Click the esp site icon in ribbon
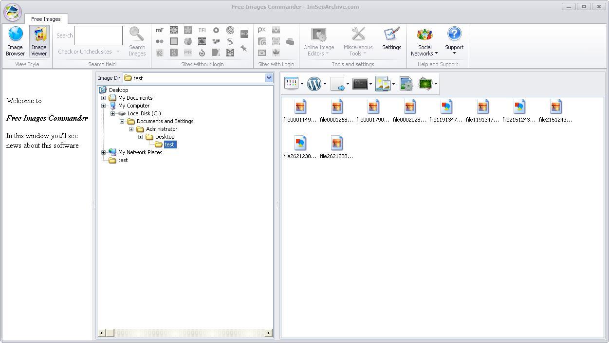 244,34
